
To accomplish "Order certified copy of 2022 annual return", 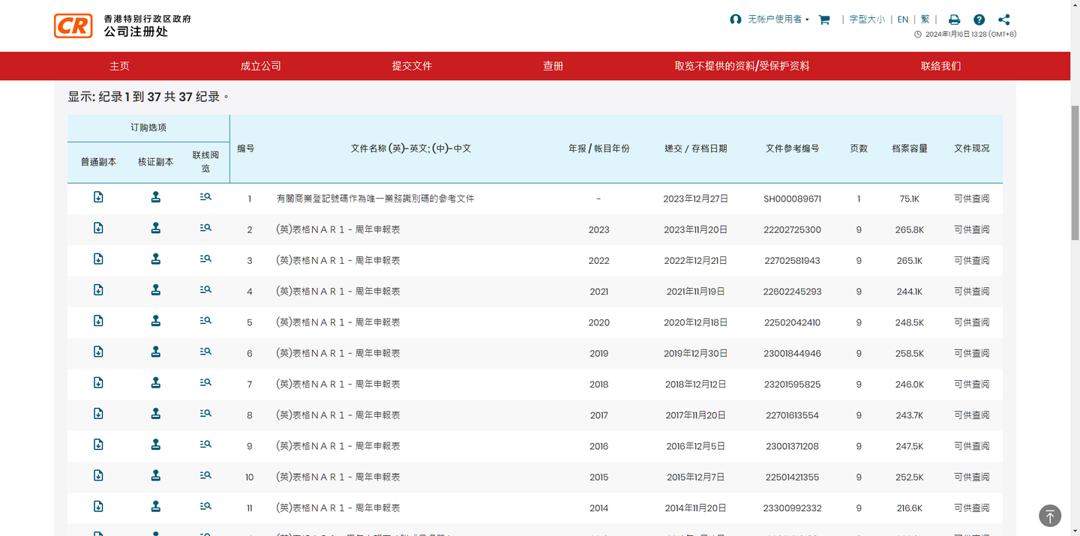I will (156, 259).
